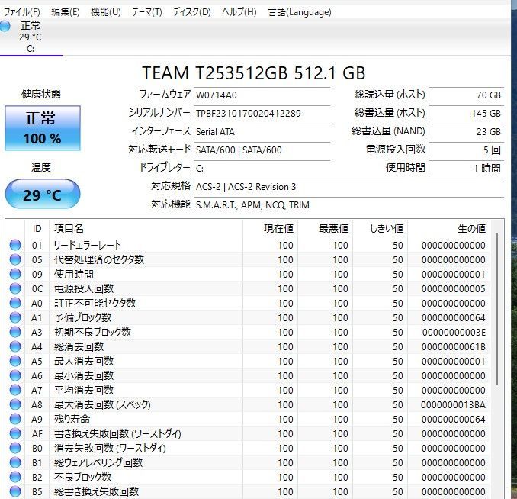The image size is (517, 499).
Task: Click the 29 °C temperature button
Action: point(43,195)
